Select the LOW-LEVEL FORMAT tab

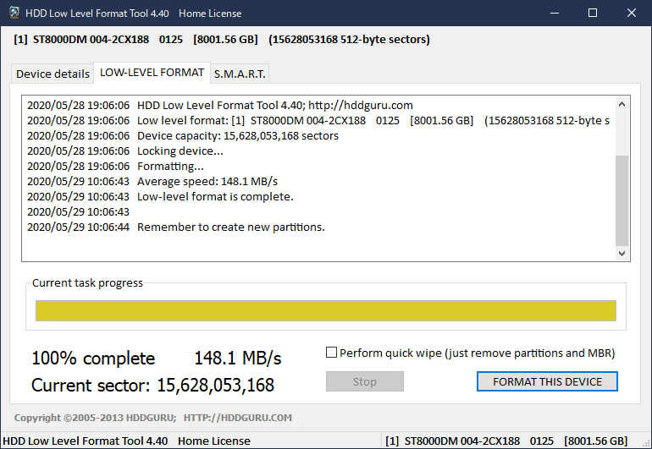coord(152,73)
